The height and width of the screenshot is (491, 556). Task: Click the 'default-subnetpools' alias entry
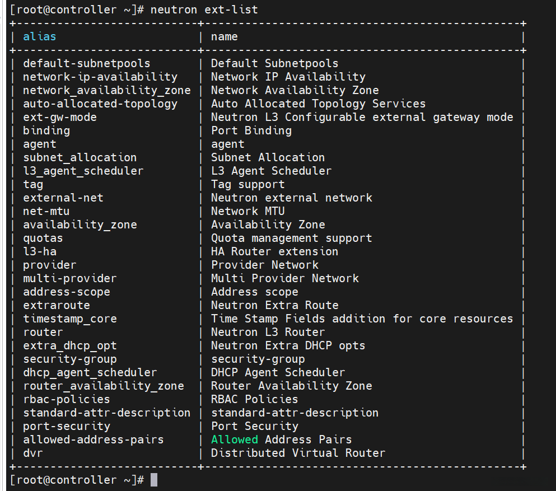[86, 63]
